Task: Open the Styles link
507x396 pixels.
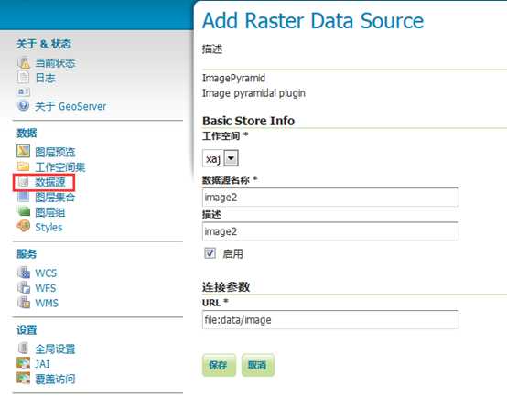Action: click(x=49, y=227)
